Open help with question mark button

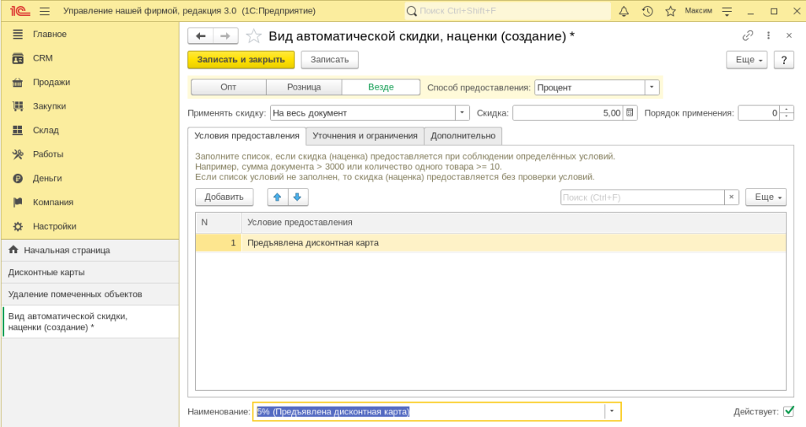[784, 60]
